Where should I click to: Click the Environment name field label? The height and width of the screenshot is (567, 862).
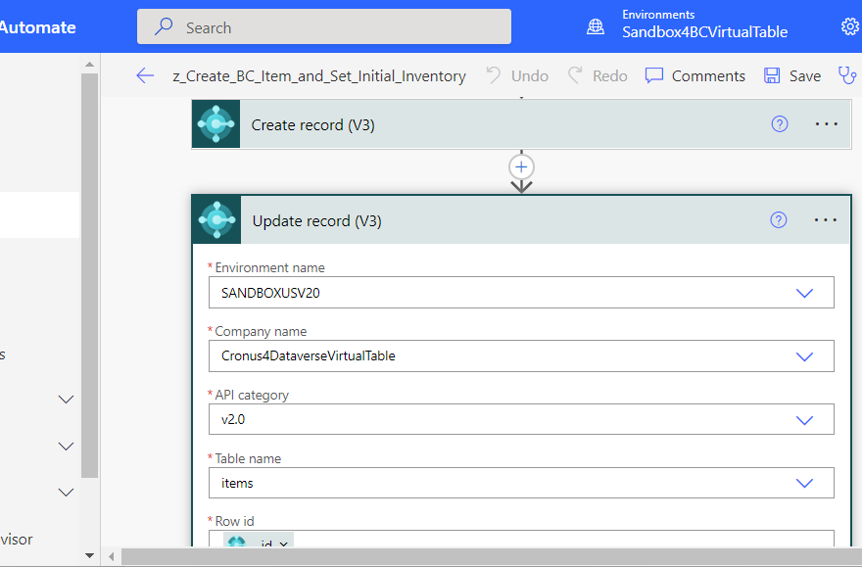[270, 267]
